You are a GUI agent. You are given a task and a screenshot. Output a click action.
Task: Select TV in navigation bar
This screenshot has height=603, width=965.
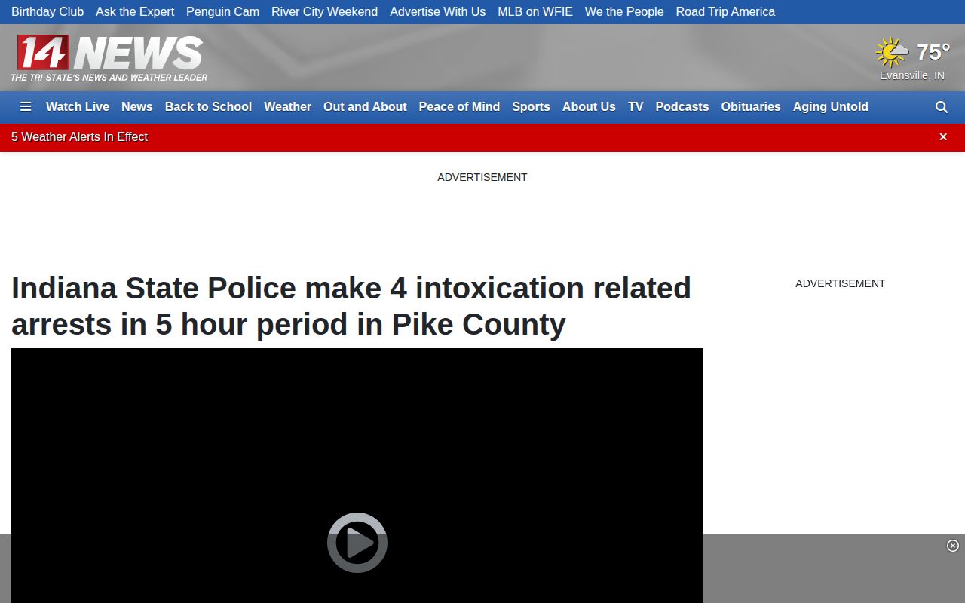tap(636, 107)
